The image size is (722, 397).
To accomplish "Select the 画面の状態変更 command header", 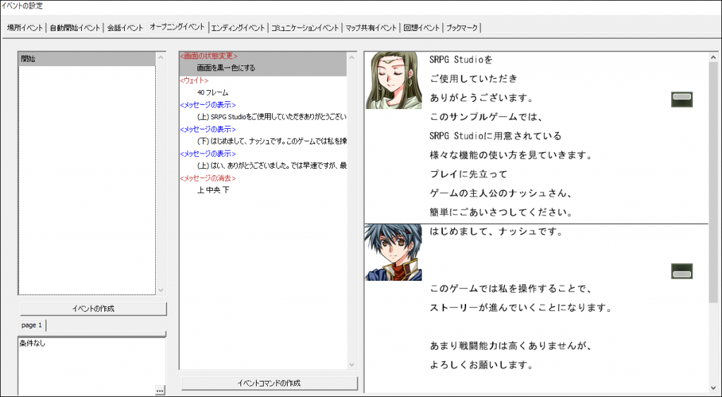I will [209, 56].
